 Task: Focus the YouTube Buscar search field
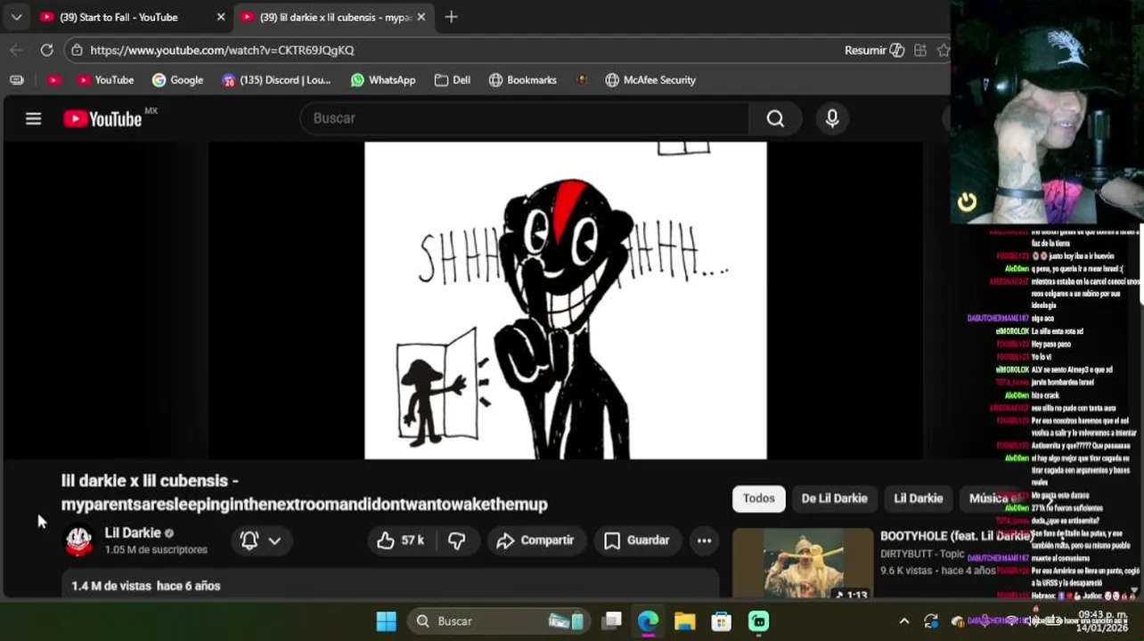point(526,118)
